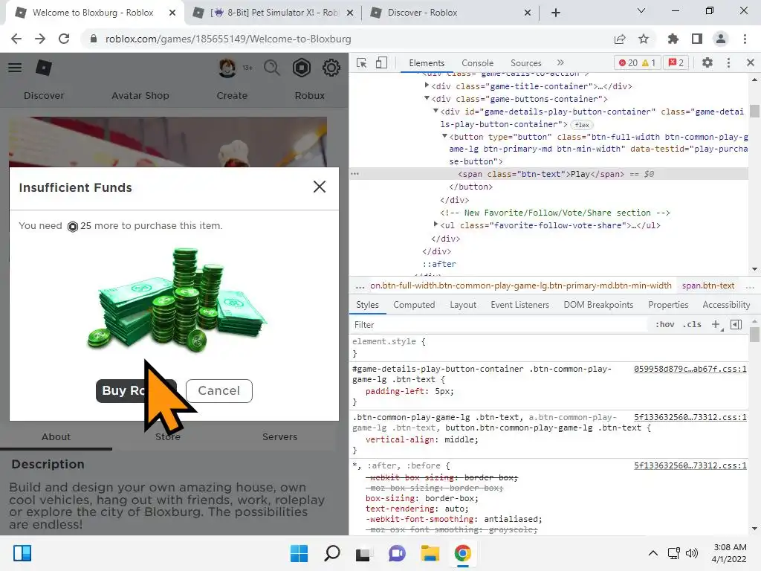Open the DOM Breakpoints tab
Image resolution: width=761 pixels, height=571 pixels.
[598, 305]
